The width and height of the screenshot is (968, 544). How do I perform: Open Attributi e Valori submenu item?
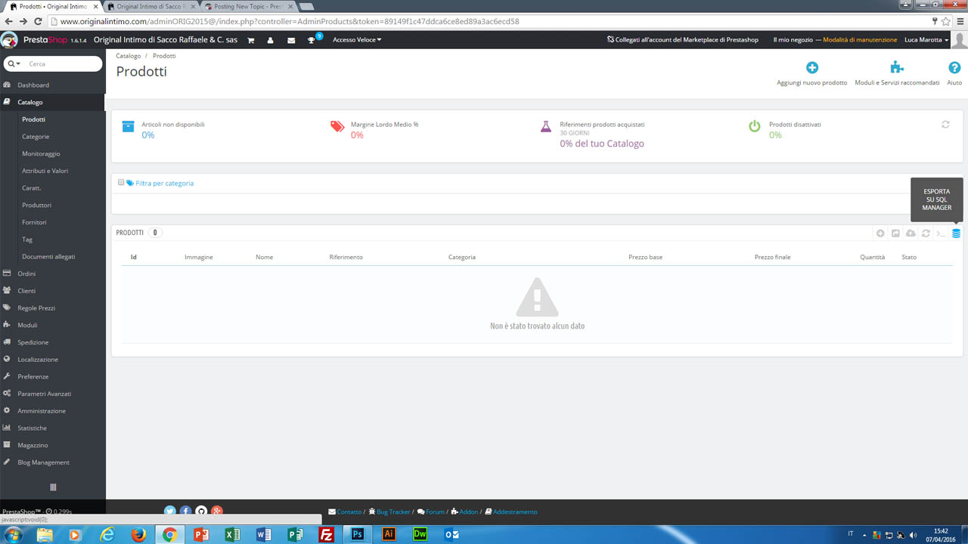(45, 171)
